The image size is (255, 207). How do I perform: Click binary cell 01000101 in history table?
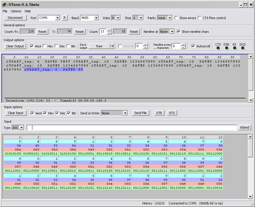31,153
